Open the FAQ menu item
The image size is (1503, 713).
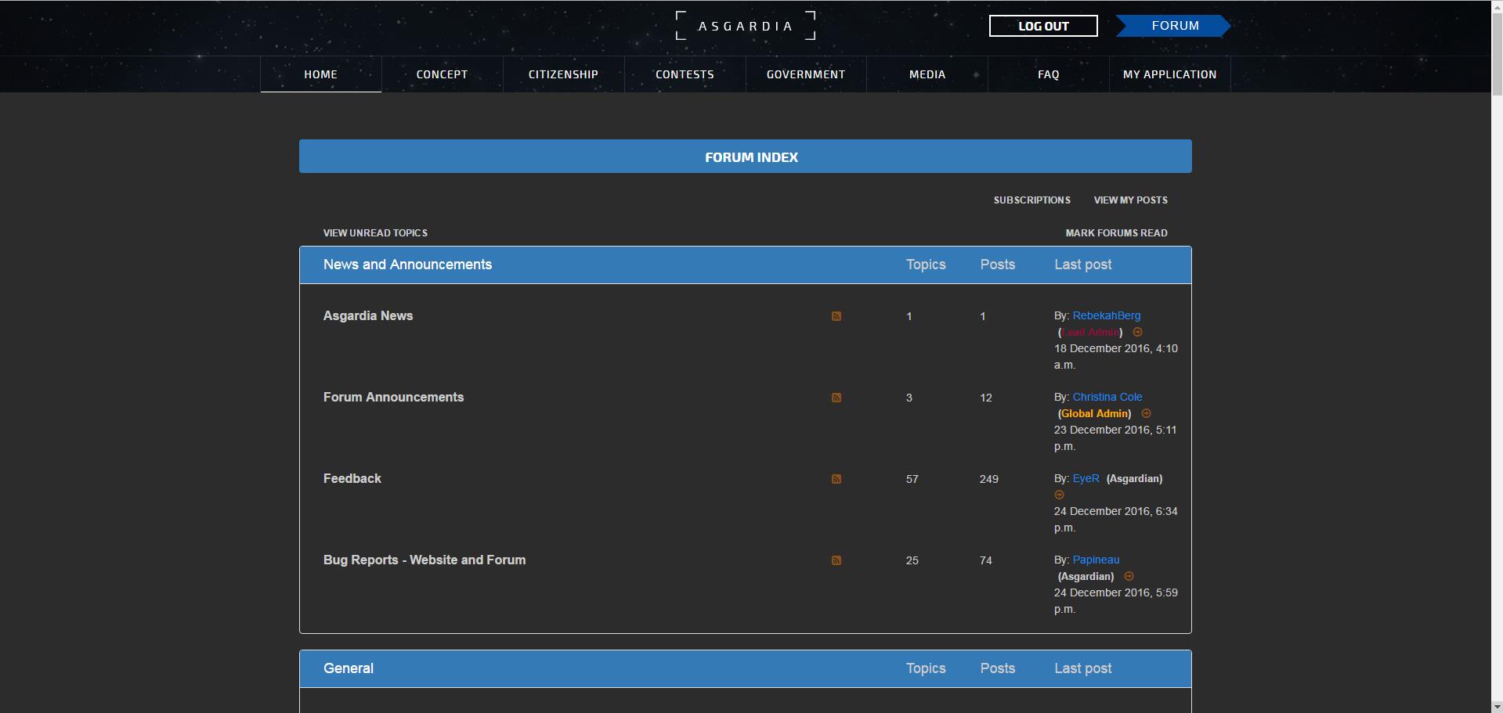[x=1049, y=74]
